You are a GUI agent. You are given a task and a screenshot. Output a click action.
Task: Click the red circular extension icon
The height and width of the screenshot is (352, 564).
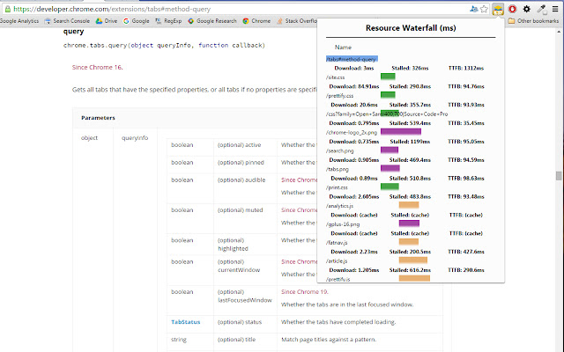click(x=512, y=8)
